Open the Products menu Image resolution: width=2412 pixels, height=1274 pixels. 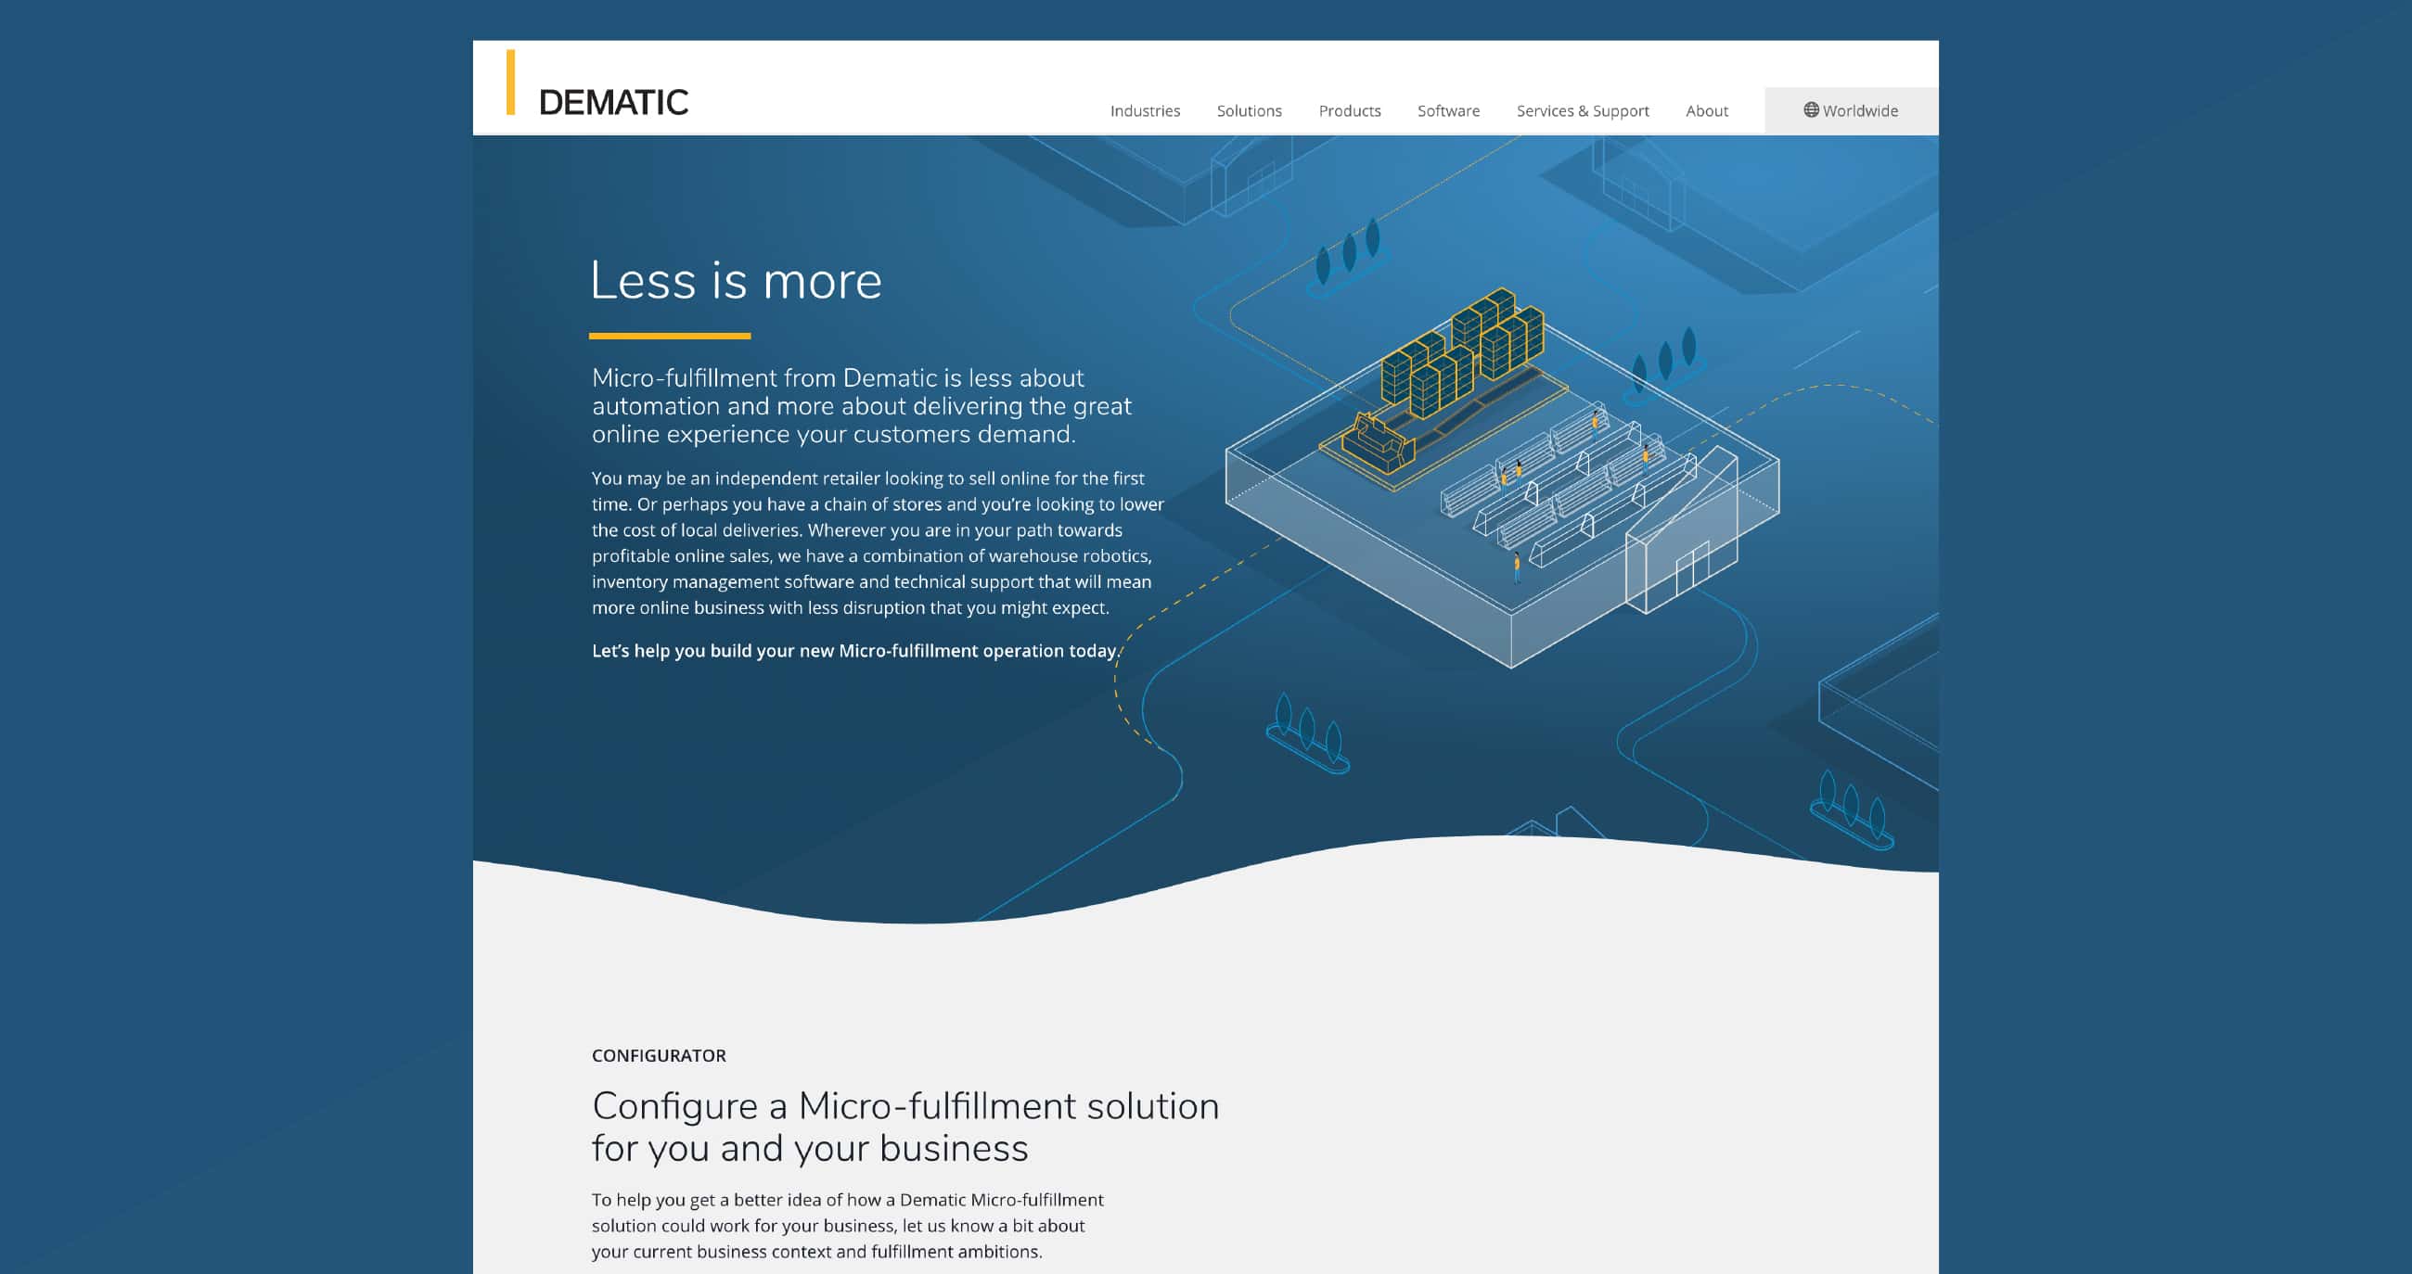1349,110
